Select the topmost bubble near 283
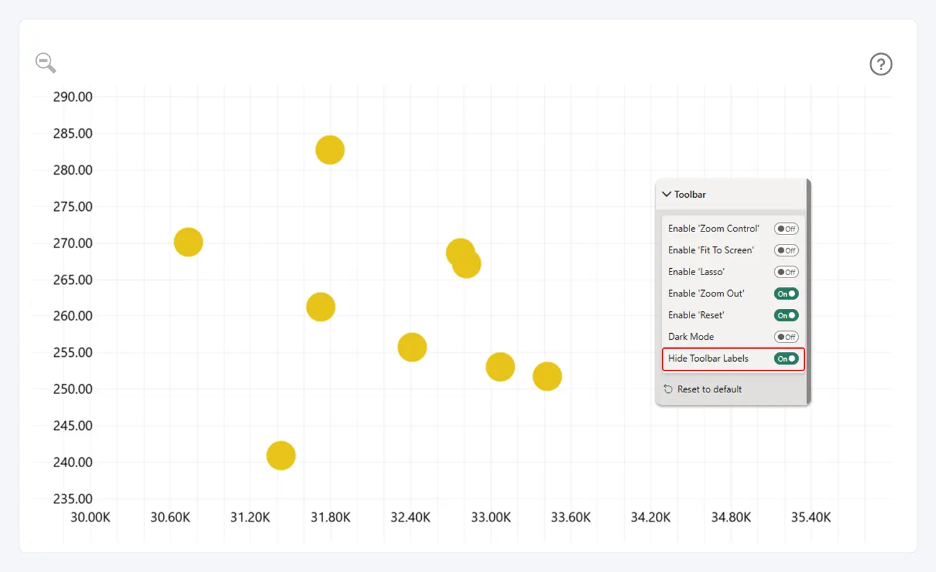The height and width of the screenshot is (572, 936). click(x=329, y=150)
